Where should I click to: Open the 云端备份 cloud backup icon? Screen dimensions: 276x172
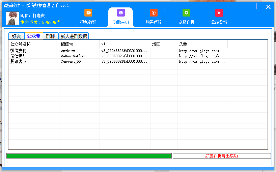click(x=219, y=13)
